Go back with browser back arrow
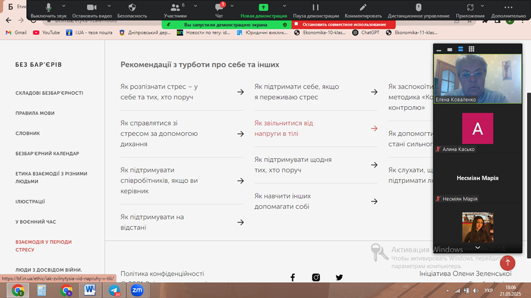531x298 pixels. 9,20
